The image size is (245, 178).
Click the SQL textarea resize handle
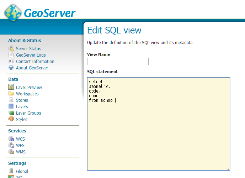228,168
